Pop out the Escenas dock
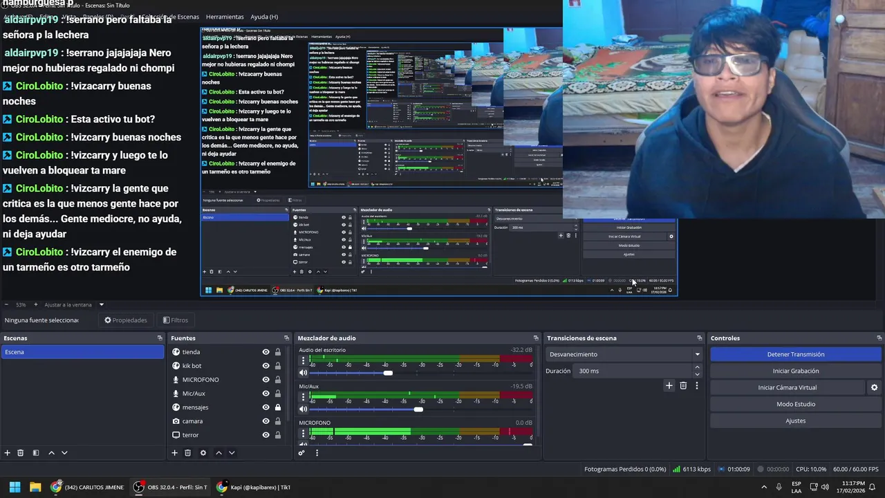Image resolution: width=885 pixels, height=498 pixels. tap(160, 338)
